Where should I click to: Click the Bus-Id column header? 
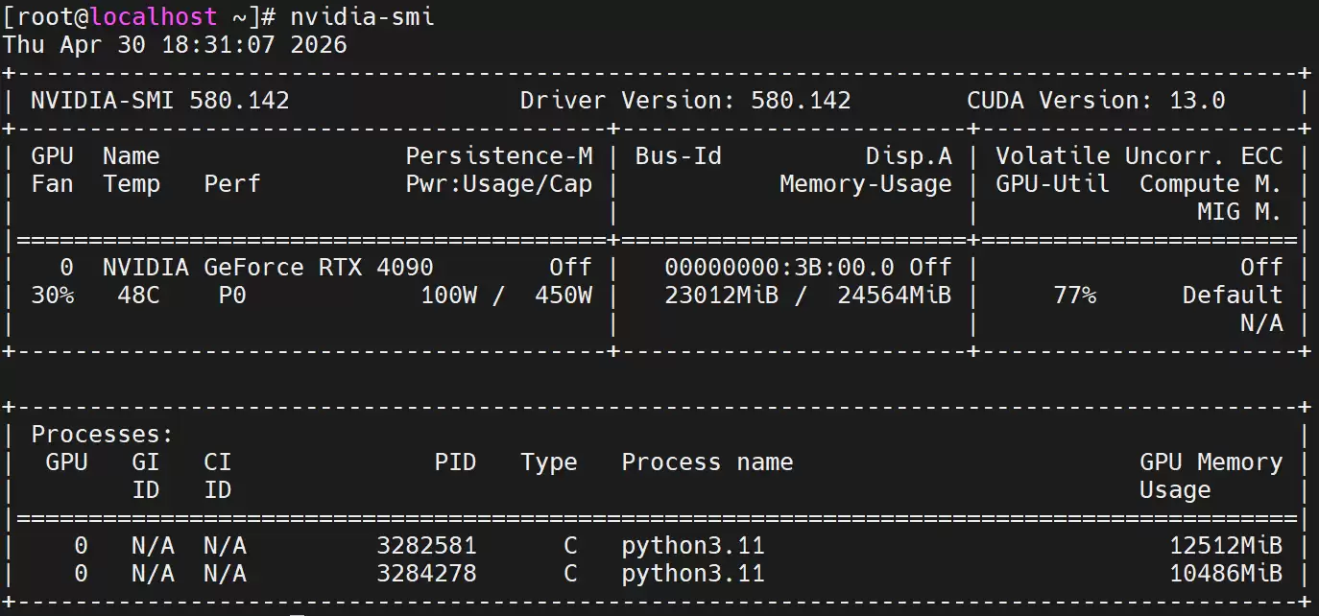[679, 156]
